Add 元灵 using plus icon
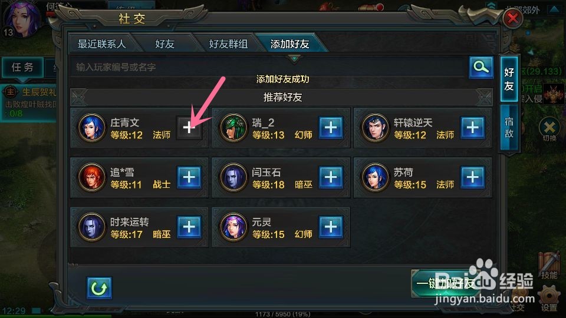 pyautogui.click(x=331, y=227)
